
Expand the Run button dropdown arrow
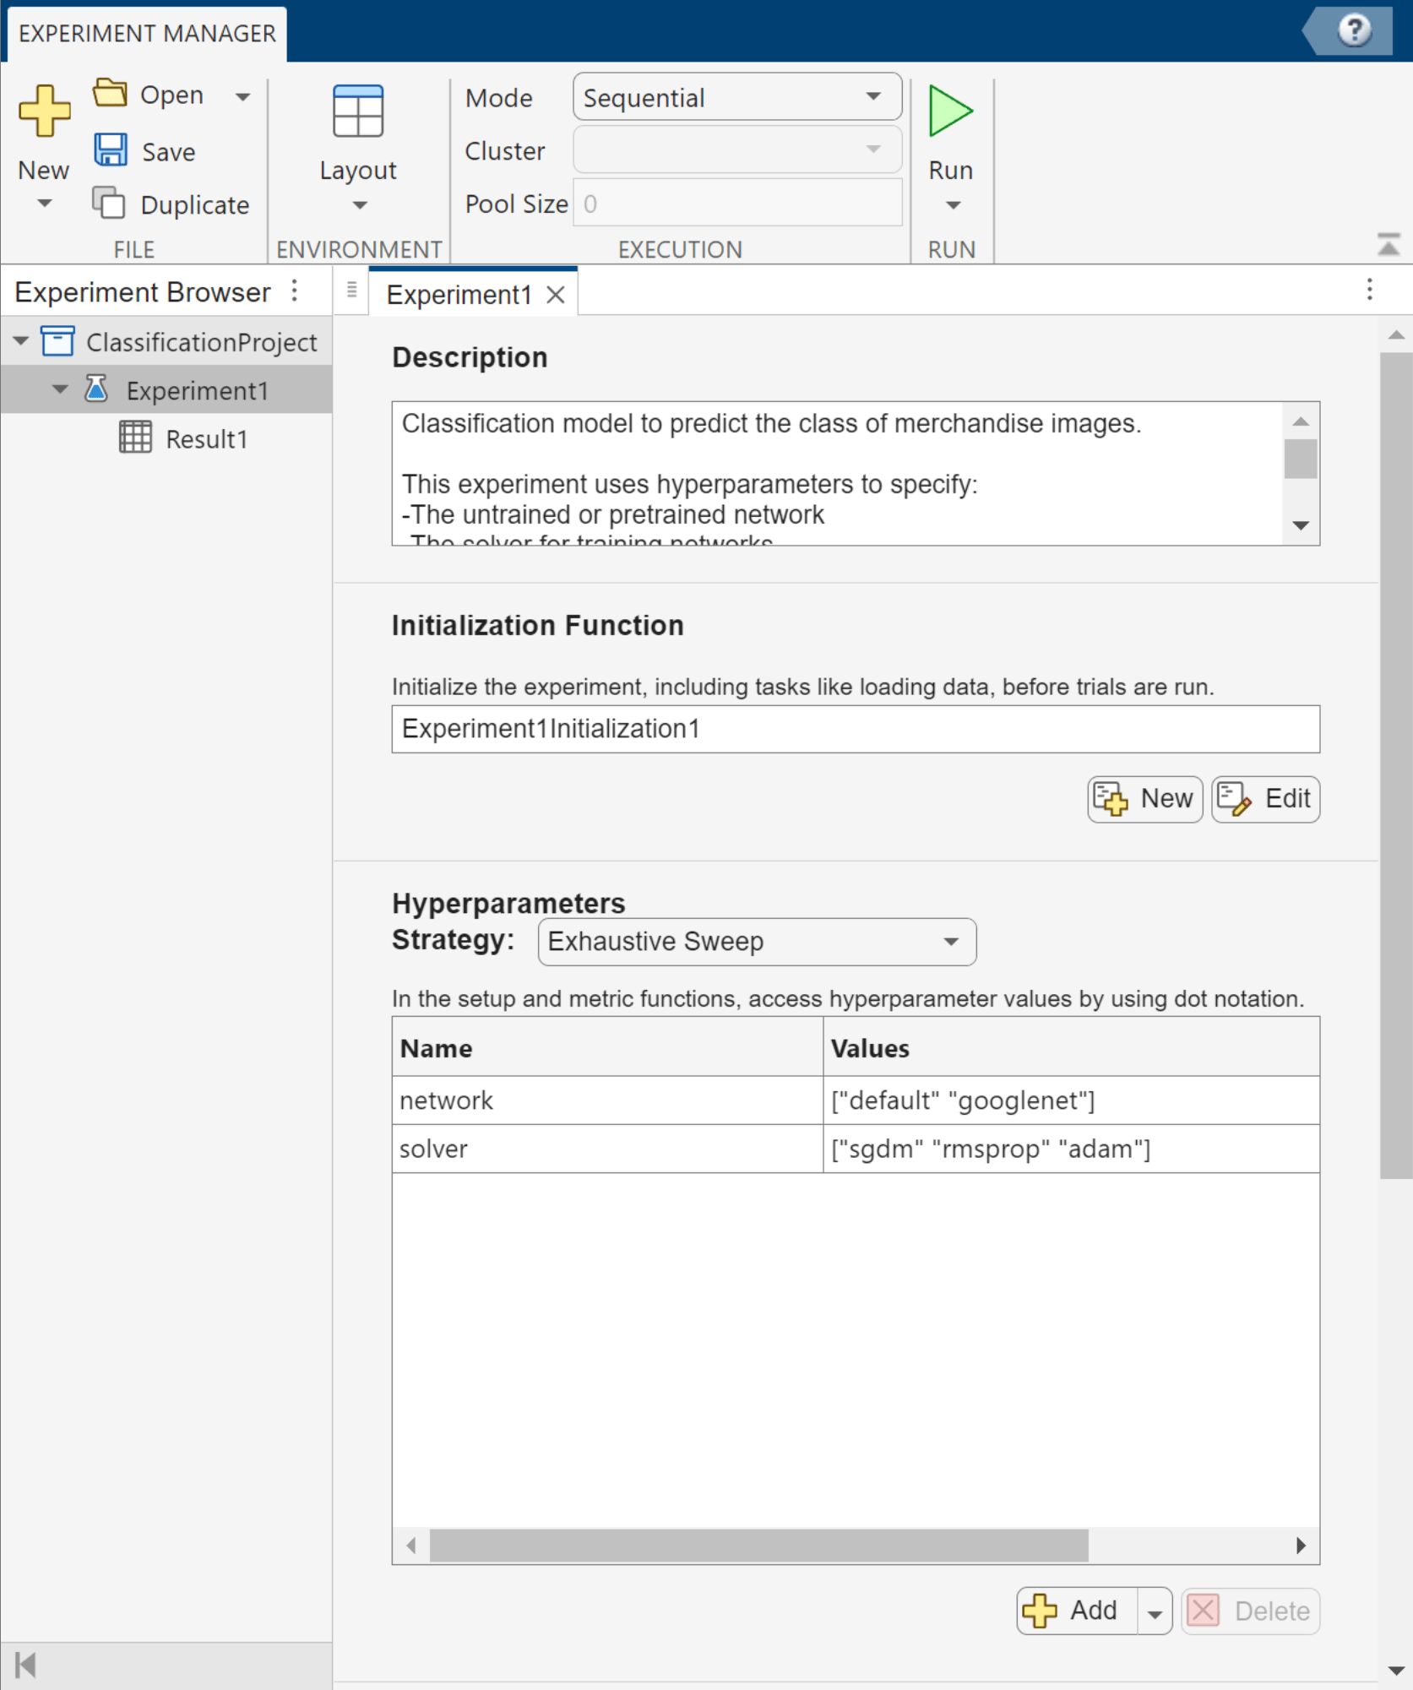point(952,204)
